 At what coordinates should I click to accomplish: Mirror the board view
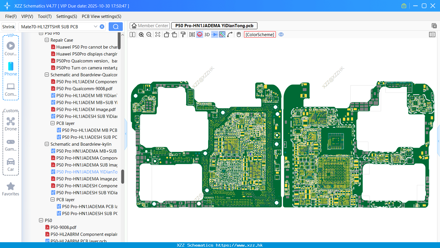click(192, 35)
